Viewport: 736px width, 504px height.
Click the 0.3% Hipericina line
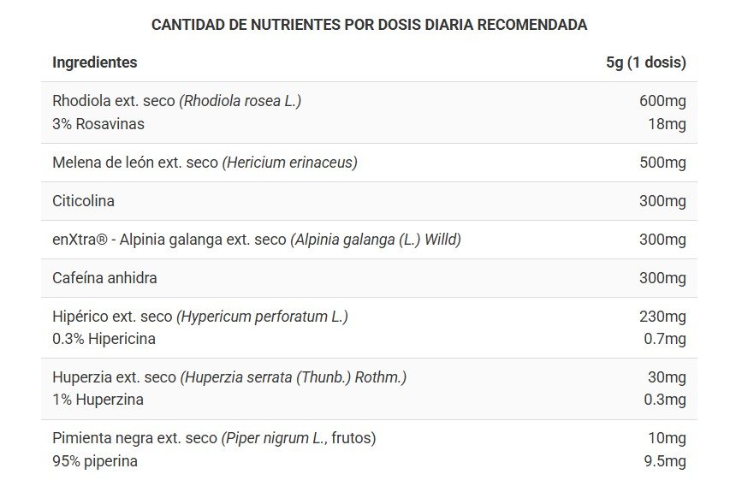(104, 339)
